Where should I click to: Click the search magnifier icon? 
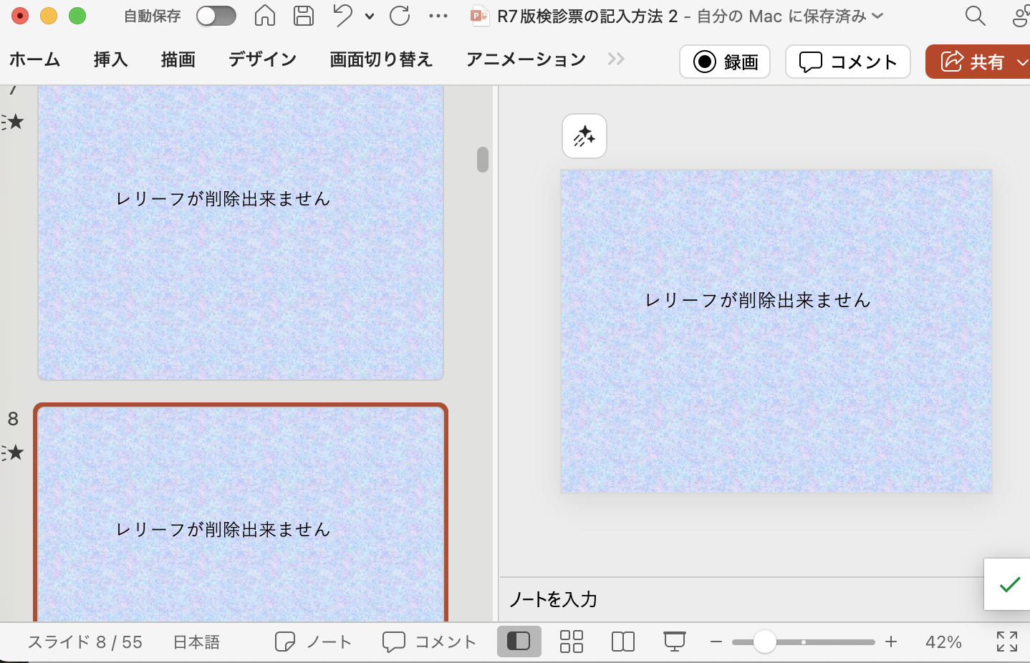pos(975,16)
